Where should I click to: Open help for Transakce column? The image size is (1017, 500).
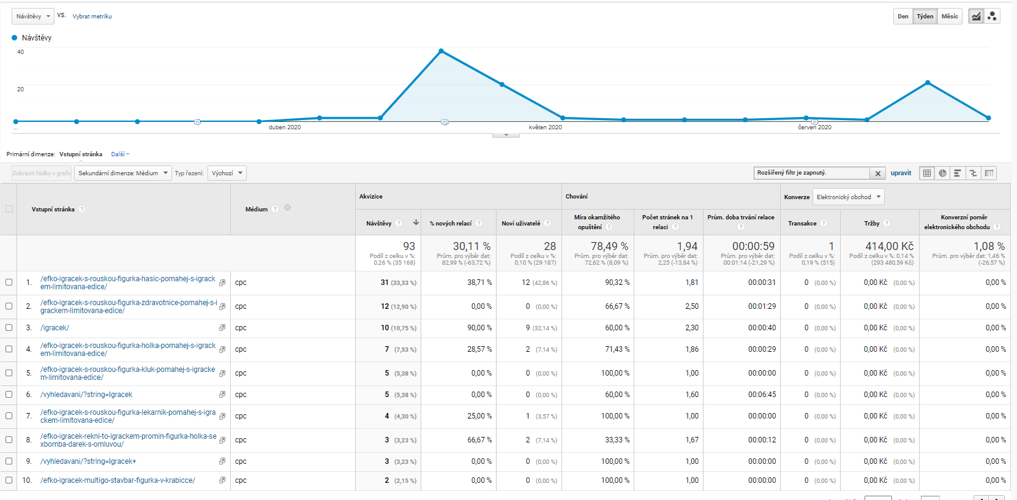coord(824,223)
